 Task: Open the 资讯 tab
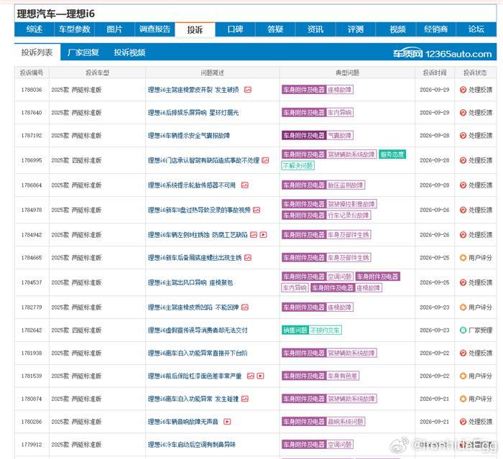point(315,29)
